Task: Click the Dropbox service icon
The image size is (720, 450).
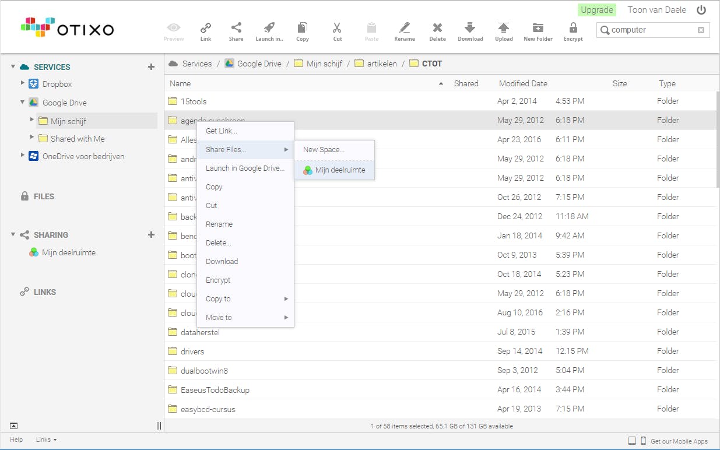Action: coord(34,84)
